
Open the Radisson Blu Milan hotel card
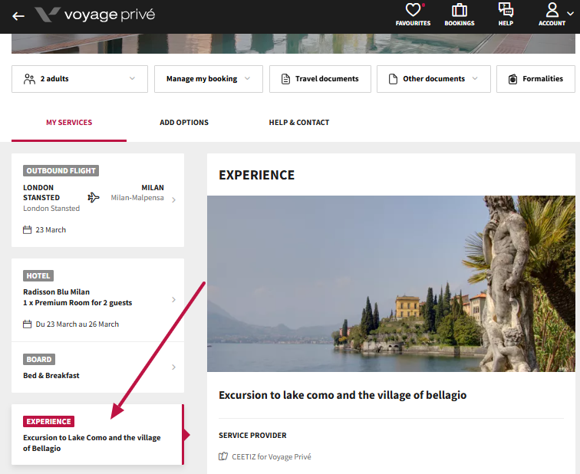[x=97, y=300]
